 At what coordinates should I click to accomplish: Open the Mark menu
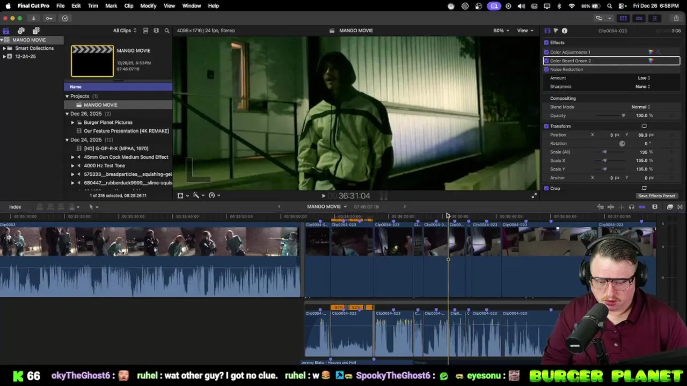click(x=111, y=6)
